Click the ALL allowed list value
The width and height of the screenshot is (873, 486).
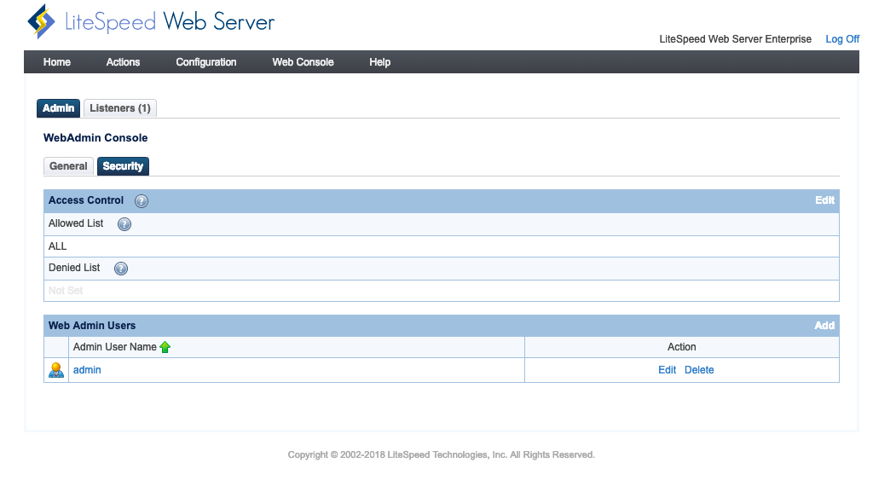pyautogui.click(x=57, y=246)
